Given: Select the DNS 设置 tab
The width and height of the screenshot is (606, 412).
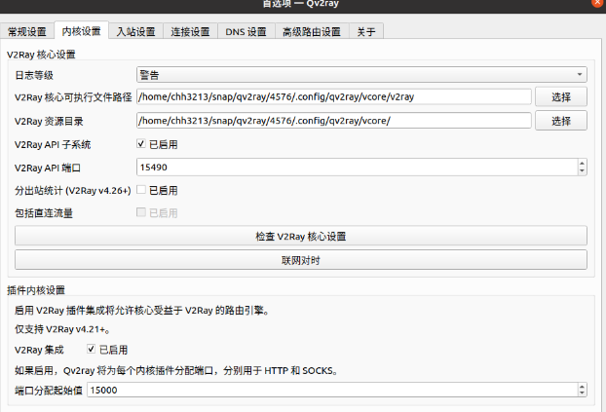Looking at the screenshot, I should pos(246,31).
